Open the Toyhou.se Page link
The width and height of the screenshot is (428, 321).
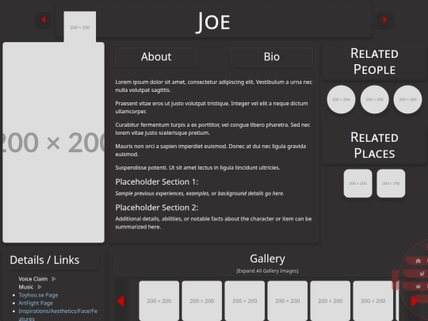pyautogui.click(x=38, y=295)
